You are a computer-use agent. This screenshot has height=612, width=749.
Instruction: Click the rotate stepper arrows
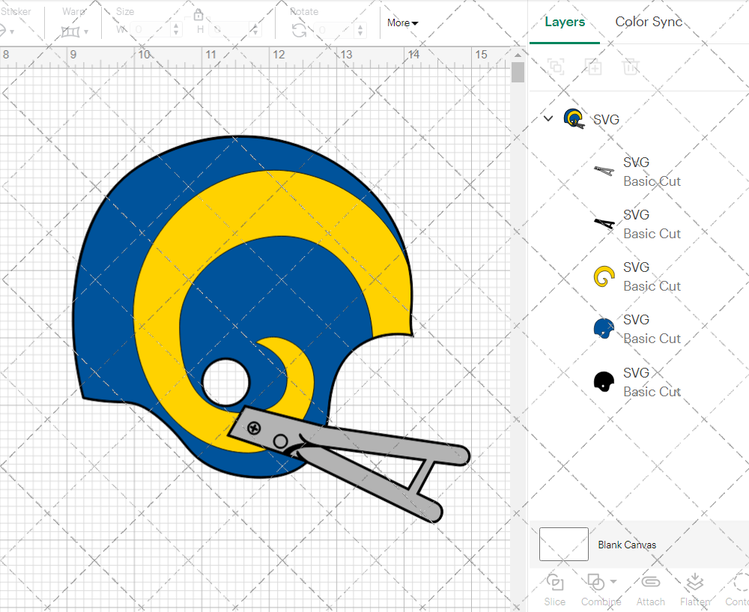tap(360, 30)
